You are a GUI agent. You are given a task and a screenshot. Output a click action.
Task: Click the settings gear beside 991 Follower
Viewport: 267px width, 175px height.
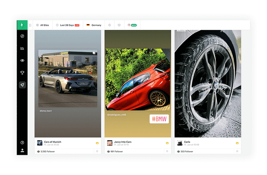(x=167, y=151)
